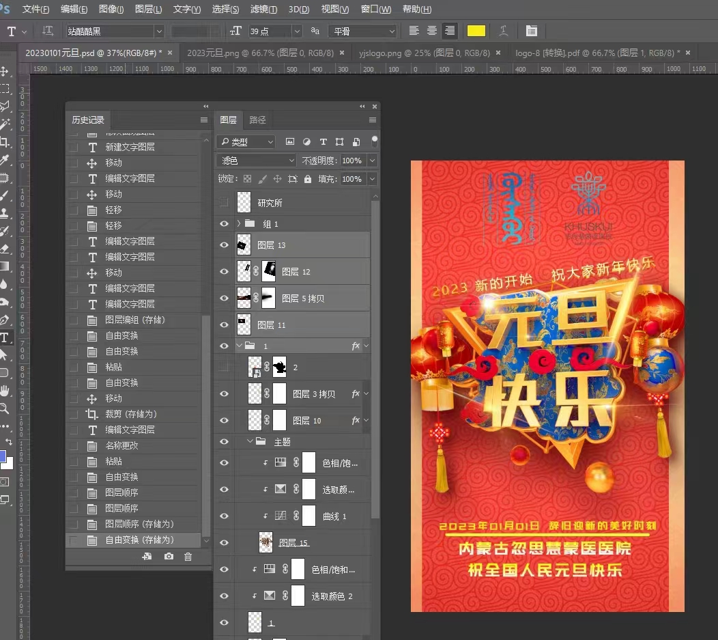The height and width of the screenshot is (640, 718).
Task: Click the text layers filter icon in Layers panel
Action: pyautogui.click(x=324, y=141)
